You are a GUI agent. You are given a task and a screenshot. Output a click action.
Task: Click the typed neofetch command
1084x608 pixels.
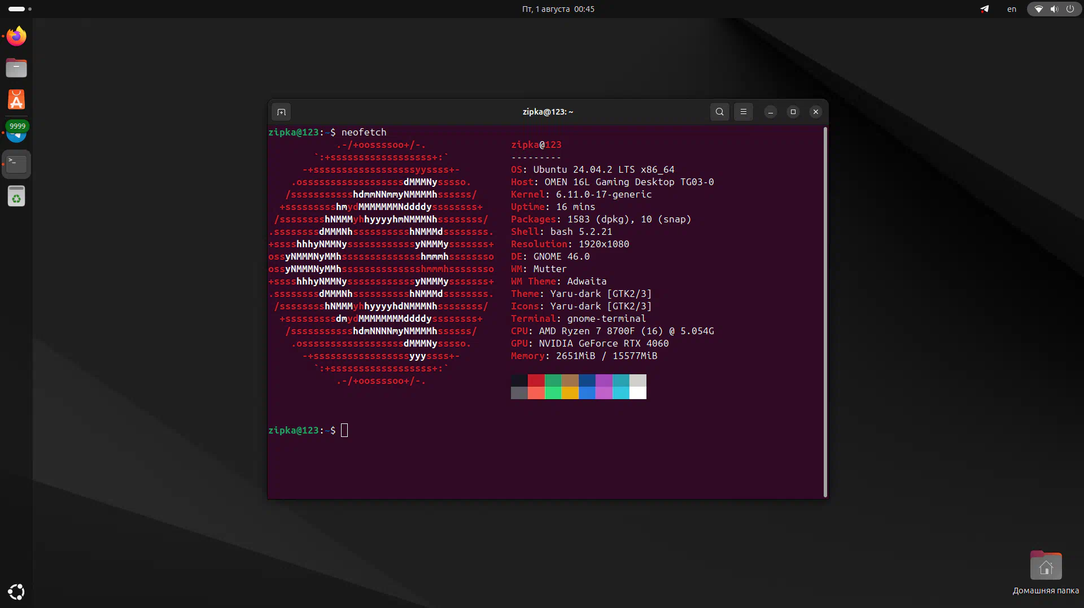click(x=364, y=132)
